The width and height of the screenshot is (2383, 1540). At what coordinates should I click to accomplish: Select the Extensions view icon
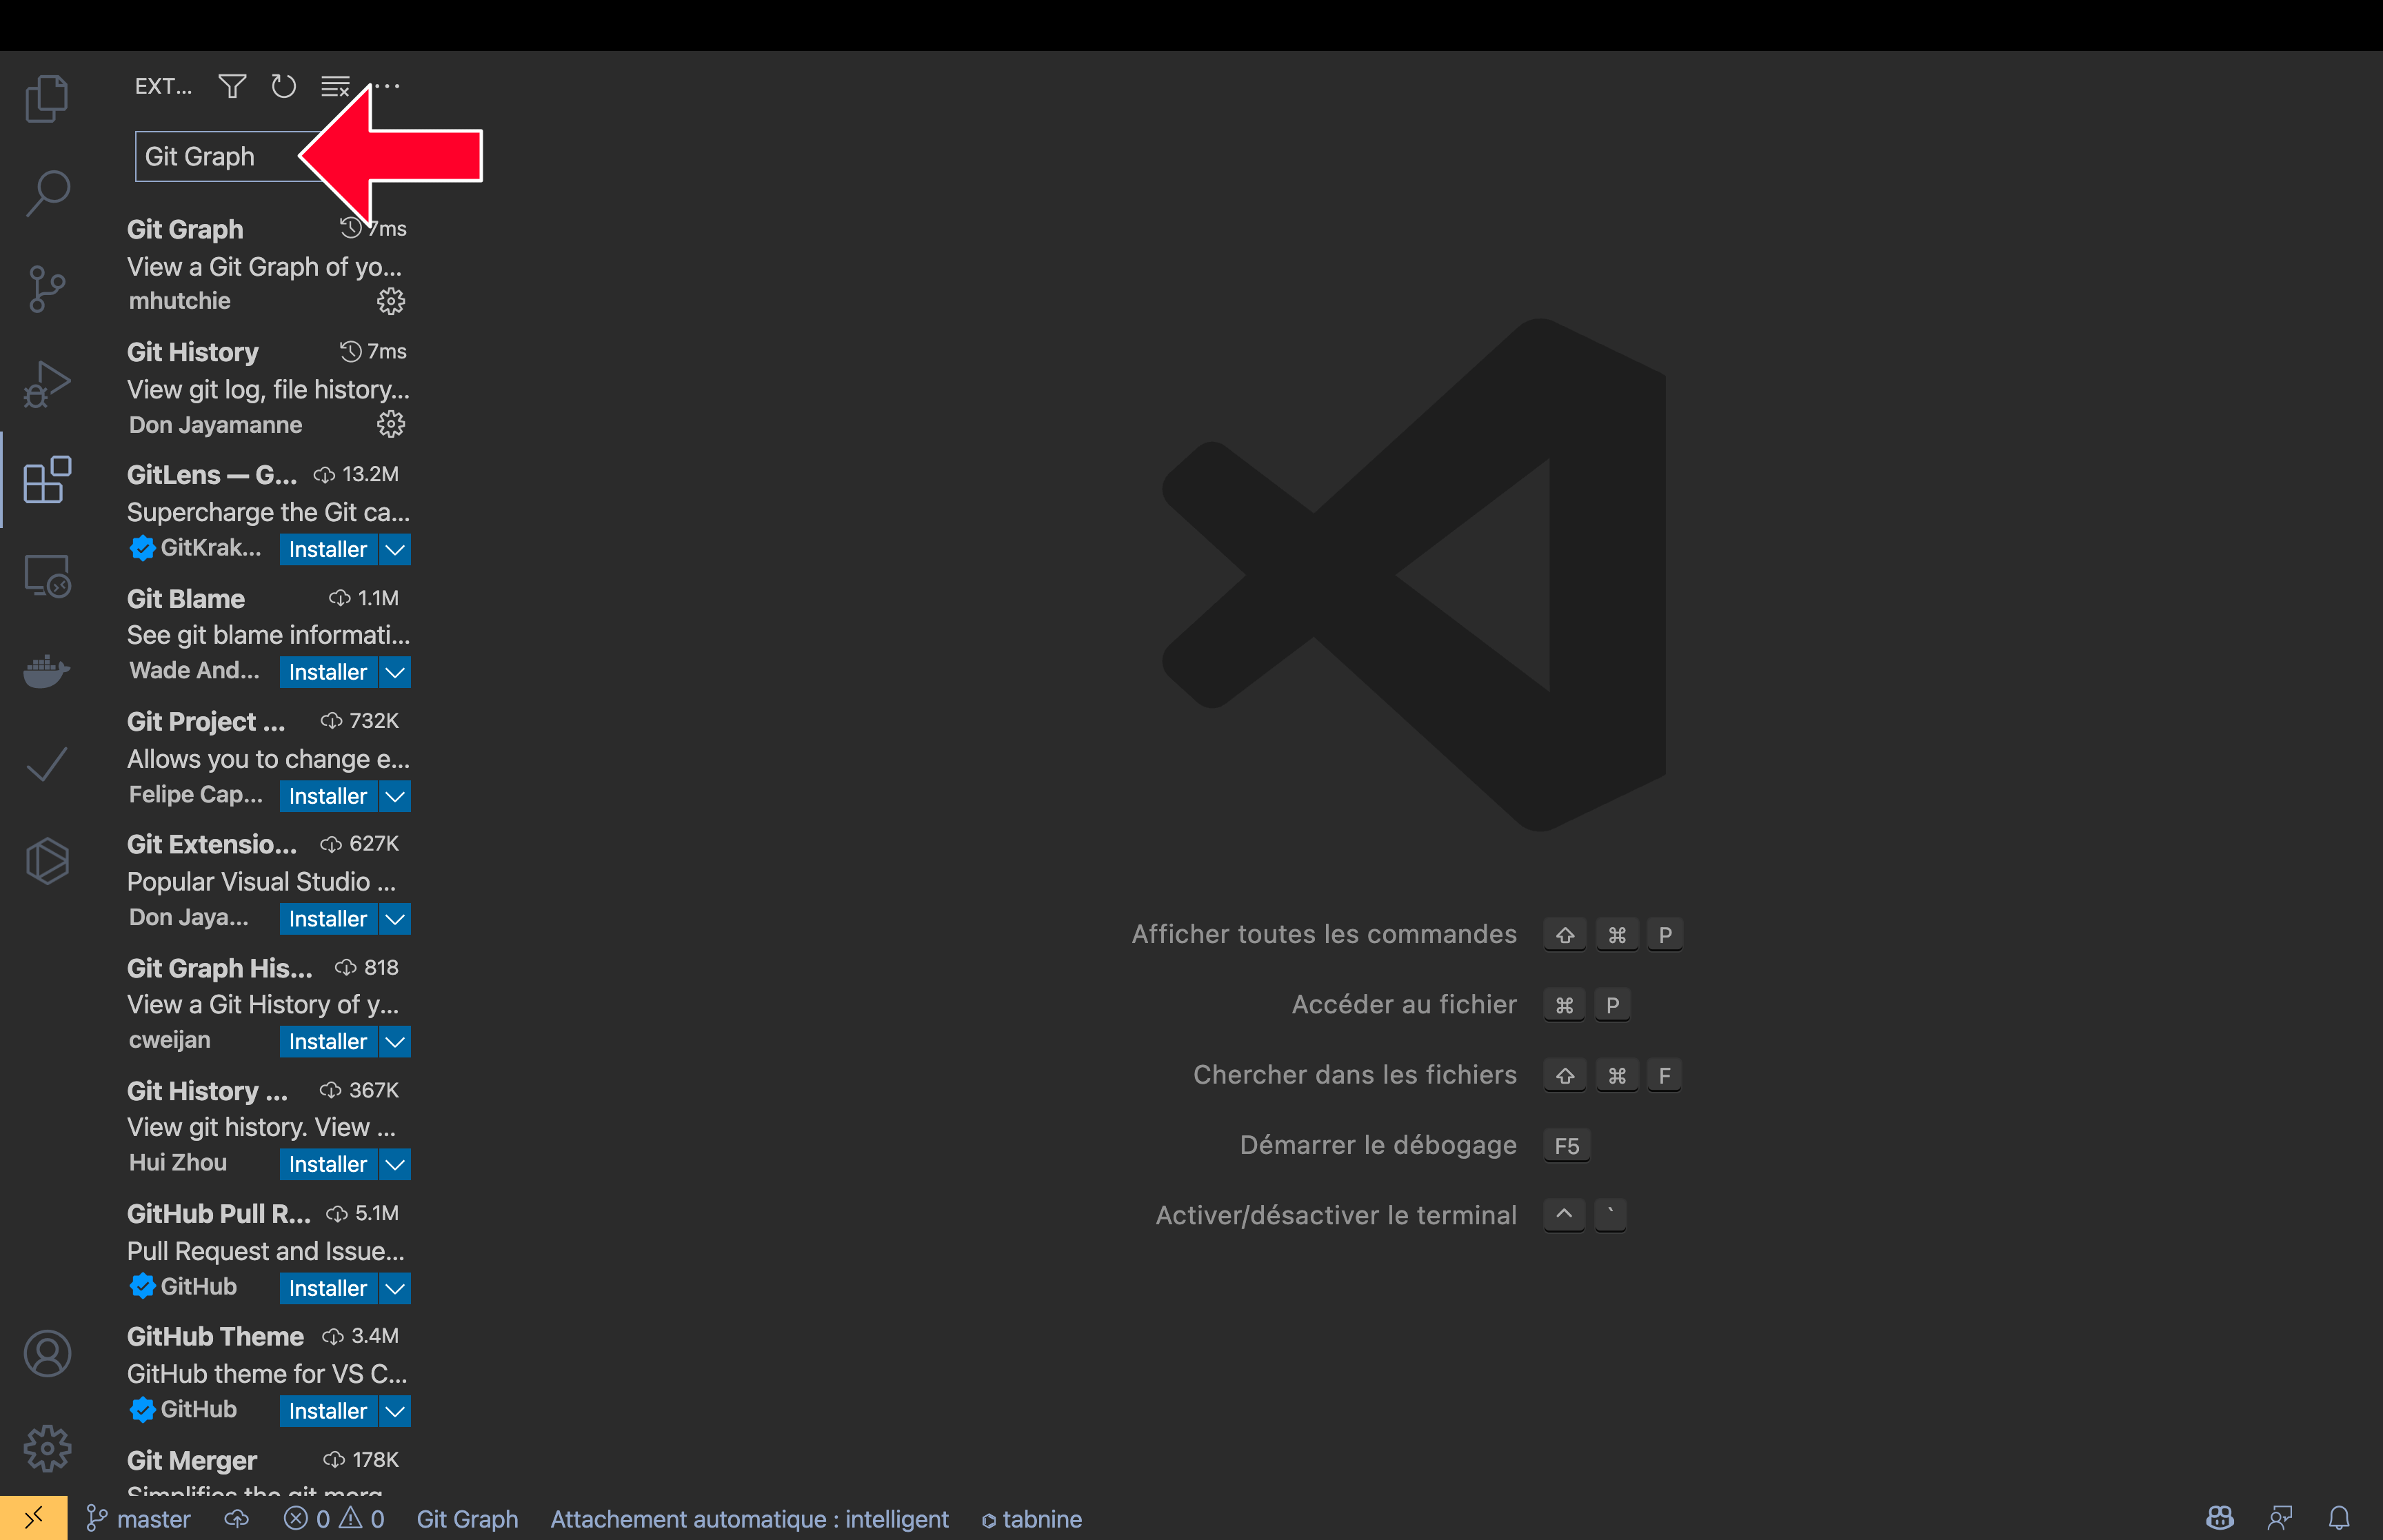pos(47,480)
